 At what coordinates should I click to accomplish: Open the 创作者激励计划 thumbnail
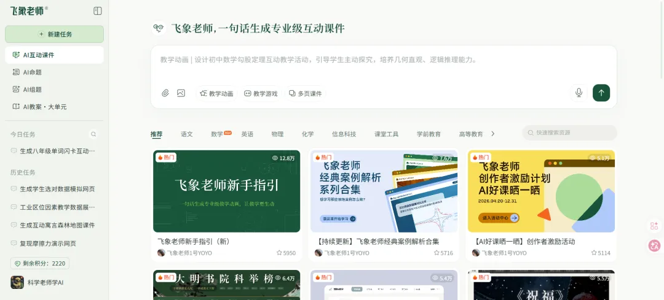(541, 191)
